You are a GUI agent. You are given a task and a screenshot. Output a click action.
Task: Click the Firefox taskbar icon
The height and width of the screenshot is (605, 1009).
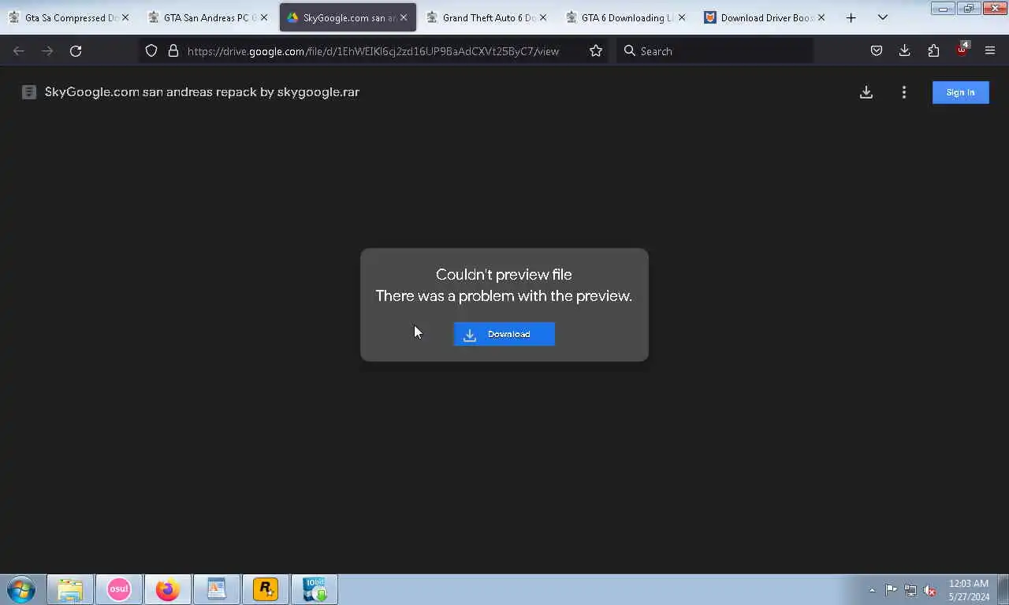167,589
